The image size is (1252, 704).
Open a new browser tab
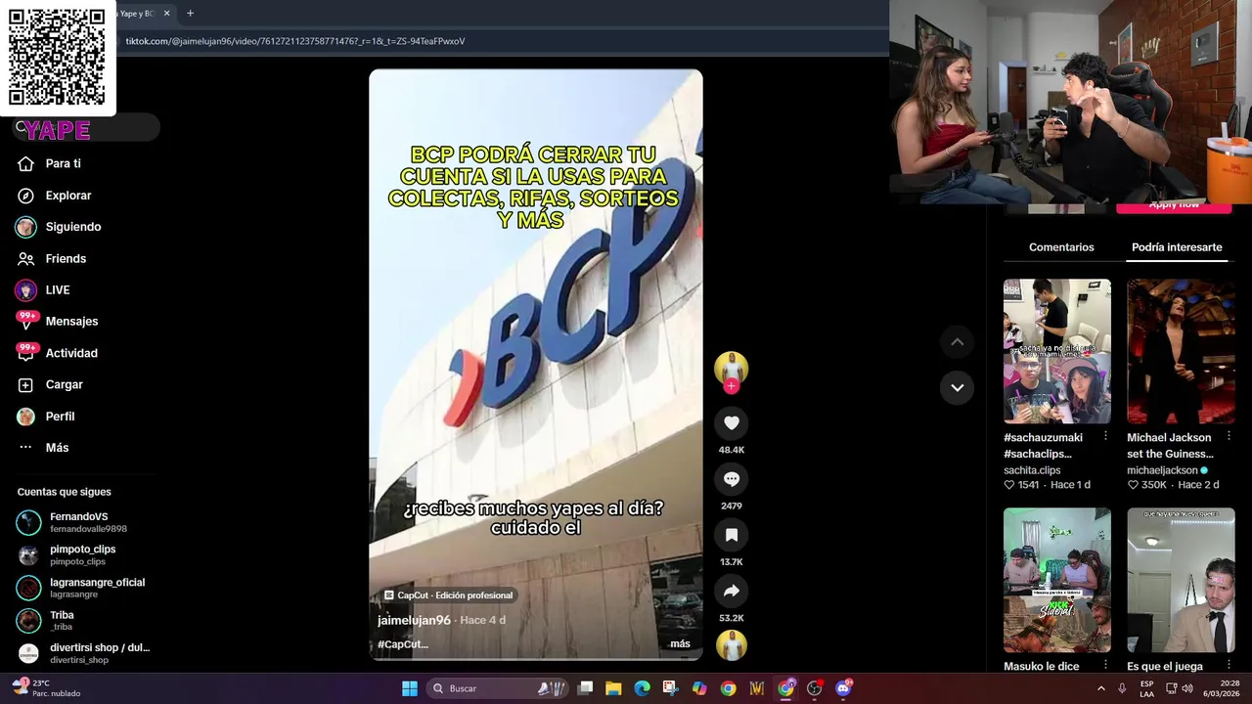190,14
